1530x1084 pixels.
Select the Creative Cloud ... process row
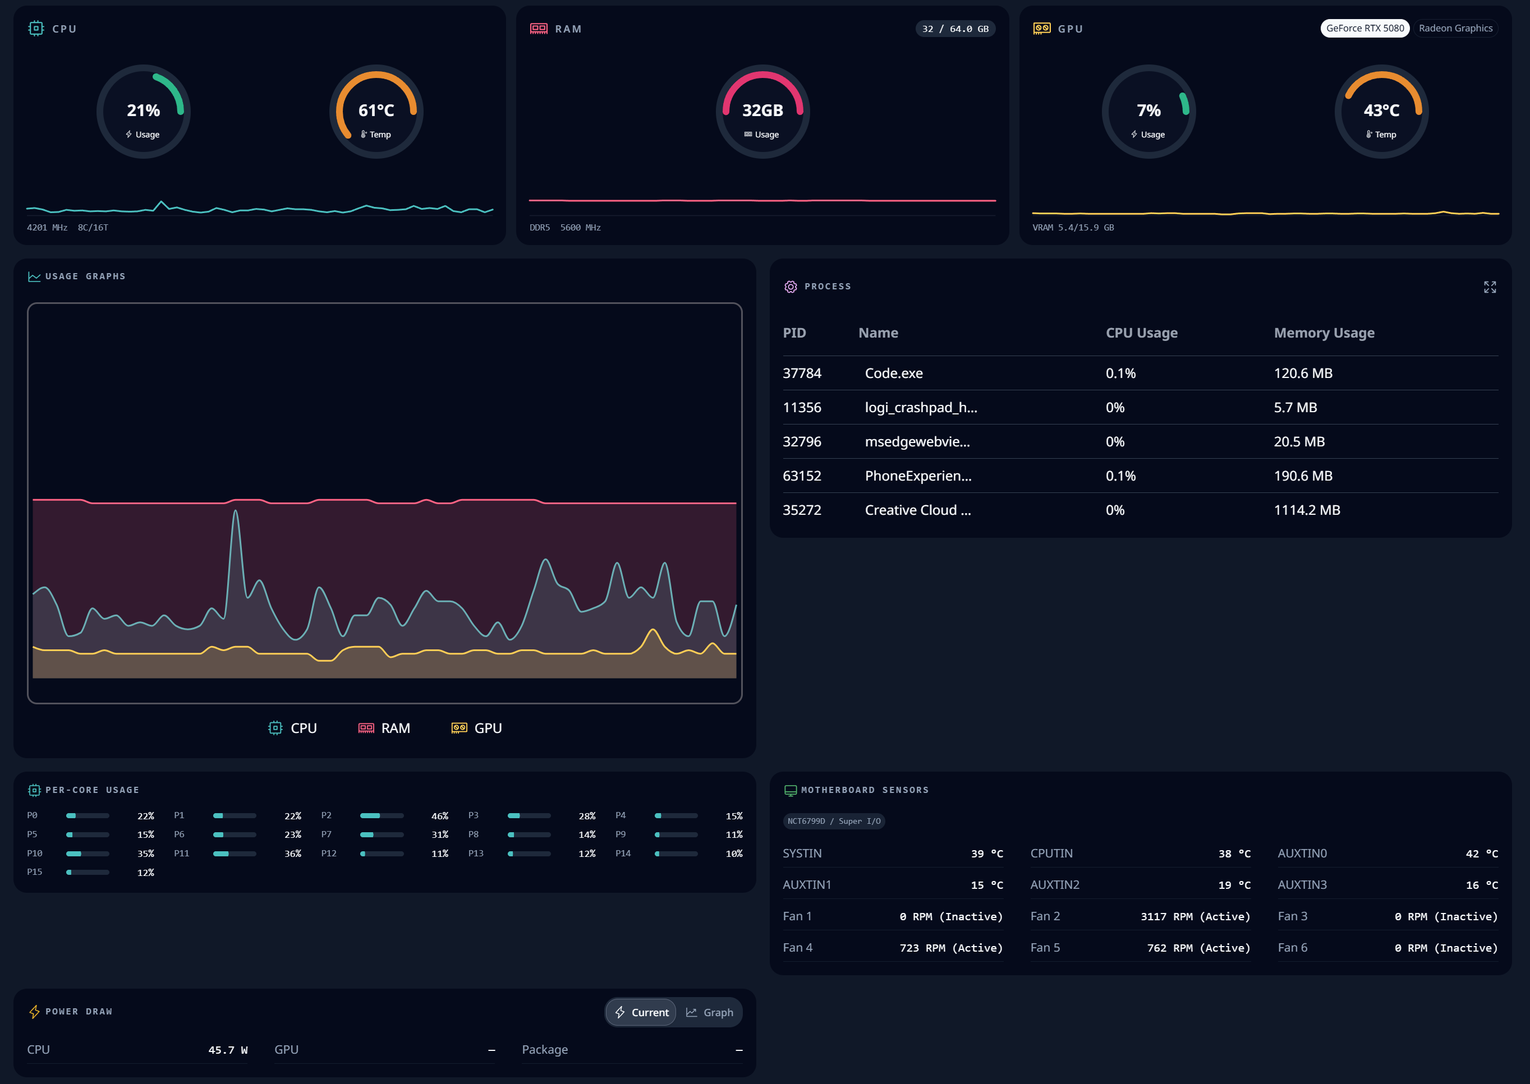(1140, 510)
